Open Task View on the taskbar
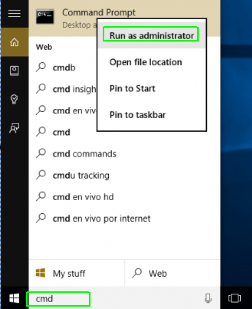 tap(234, 299)
